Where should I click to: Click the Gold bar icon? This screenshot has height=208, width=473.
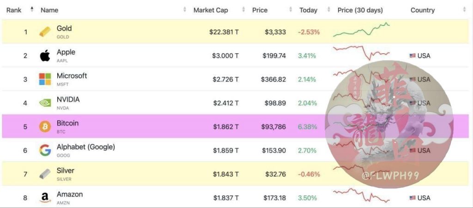pyautogui.click(x=45, y=32)
